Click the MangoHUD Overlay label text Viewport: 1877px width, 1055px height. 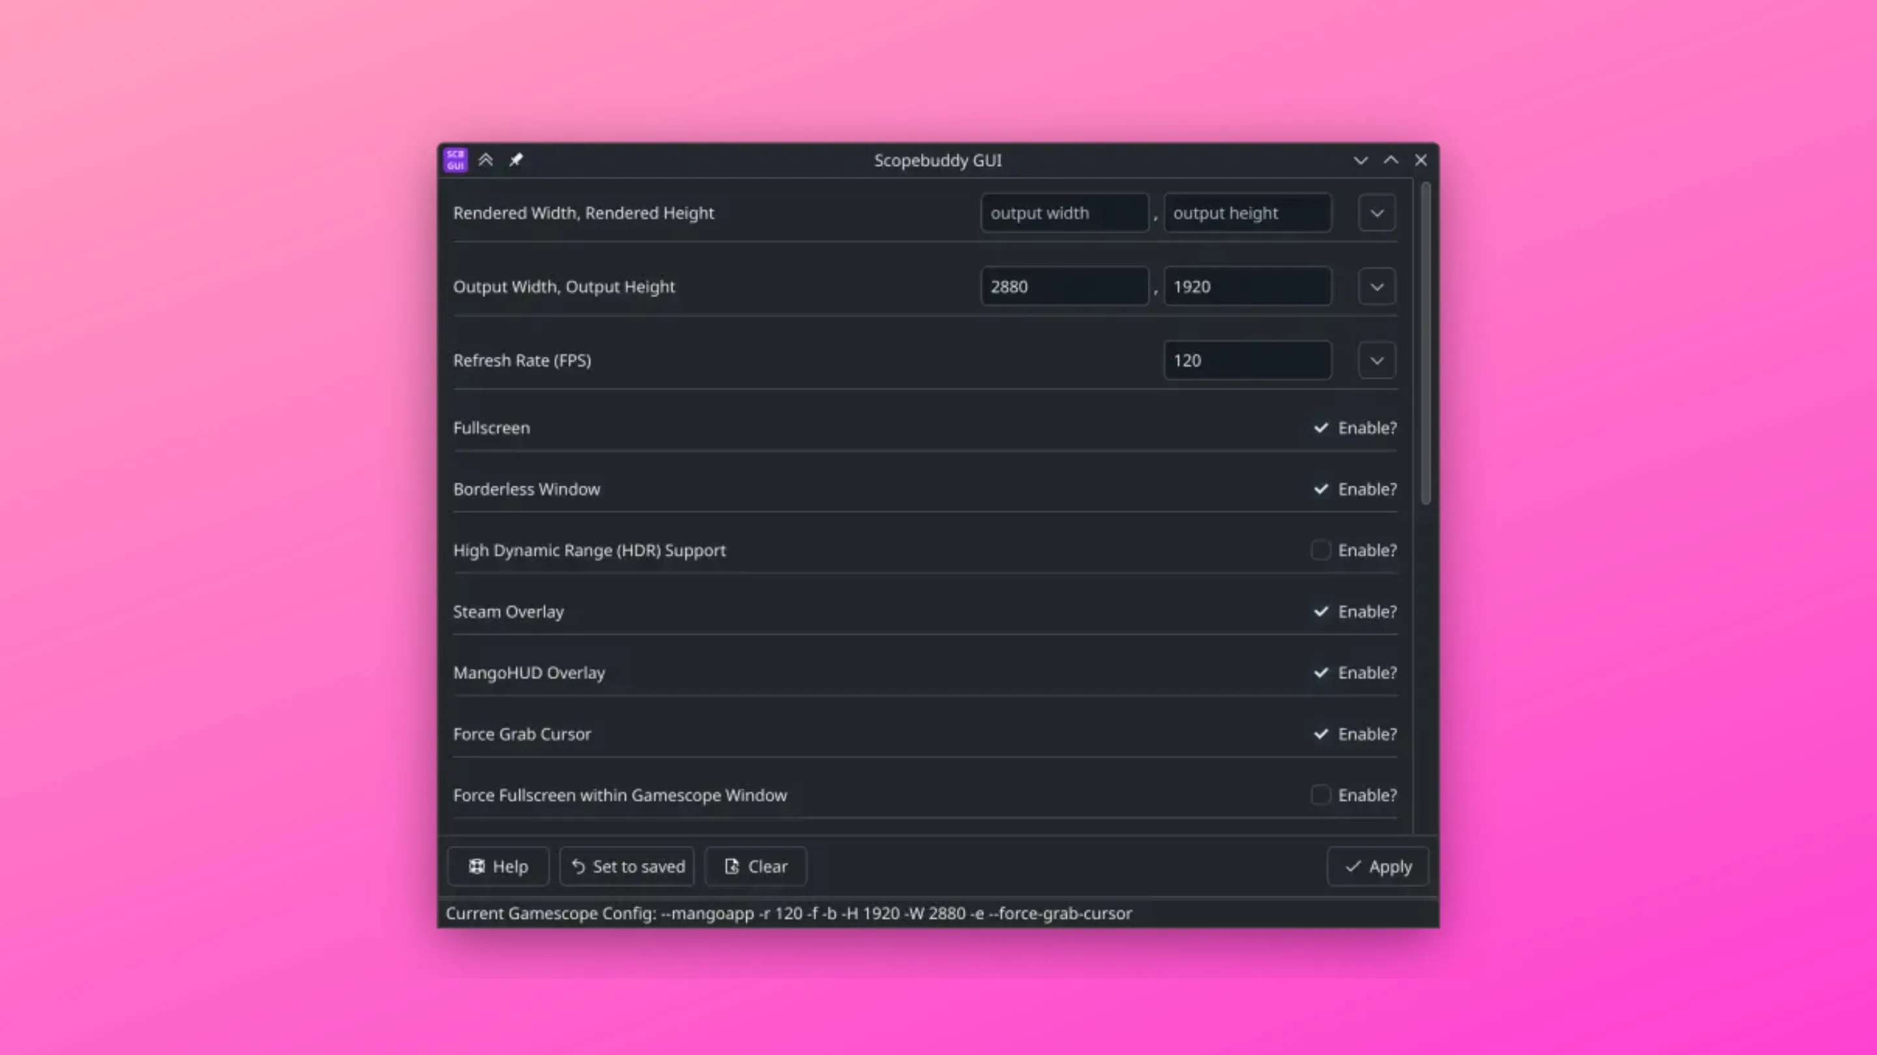pyautogui.click(x=529, y=673)
